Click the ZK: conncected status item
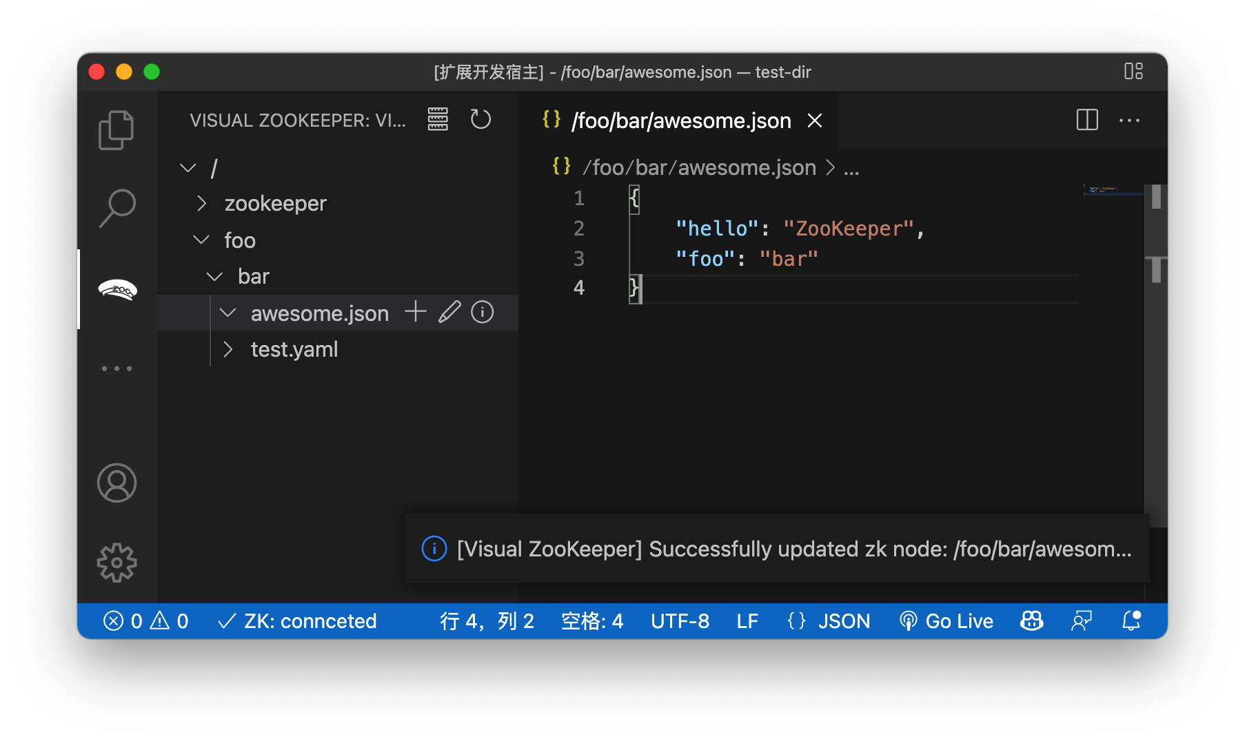Viewport: 1245px width, 741px height. tap(297, 621)
